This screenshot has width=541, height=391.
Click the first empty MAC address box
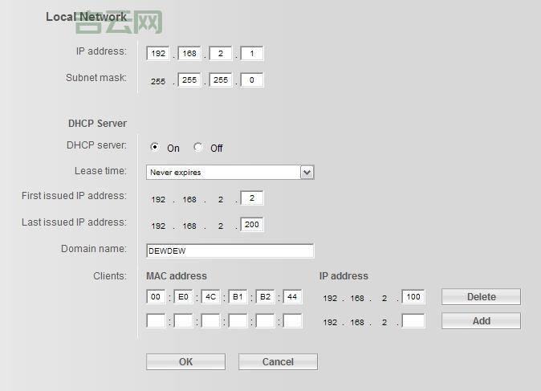(156, 321)
